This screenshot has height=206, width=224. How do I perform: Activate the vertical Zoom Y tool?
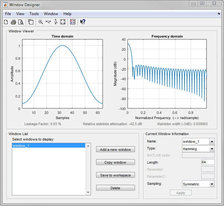pyautogui.click(x=56, y=22)
